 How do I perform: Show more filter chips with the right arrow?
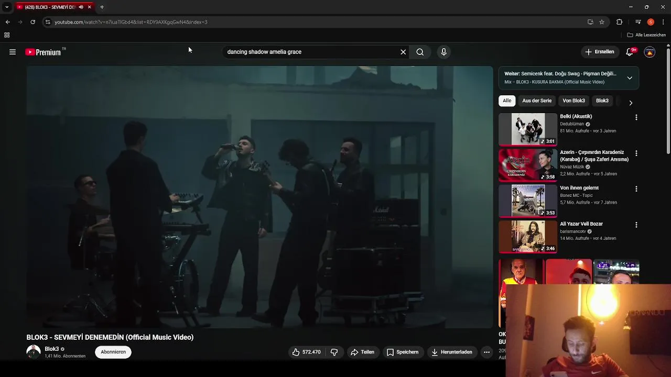pyautogui.click(x=631, y=103)
